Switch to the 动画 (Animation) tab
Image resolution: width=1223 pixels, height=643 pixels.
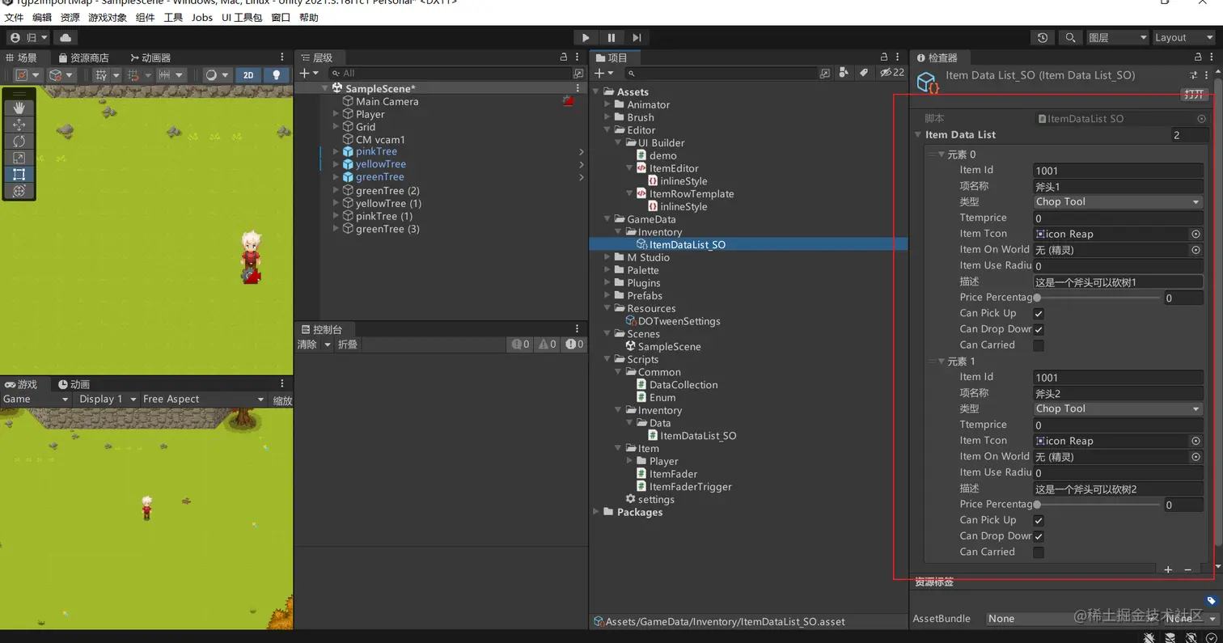pos(74,384)
